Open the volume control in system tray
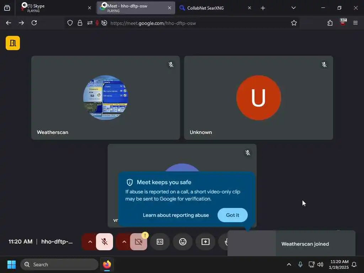The height and width of the screenshot is (273, 364). [320, 264]
